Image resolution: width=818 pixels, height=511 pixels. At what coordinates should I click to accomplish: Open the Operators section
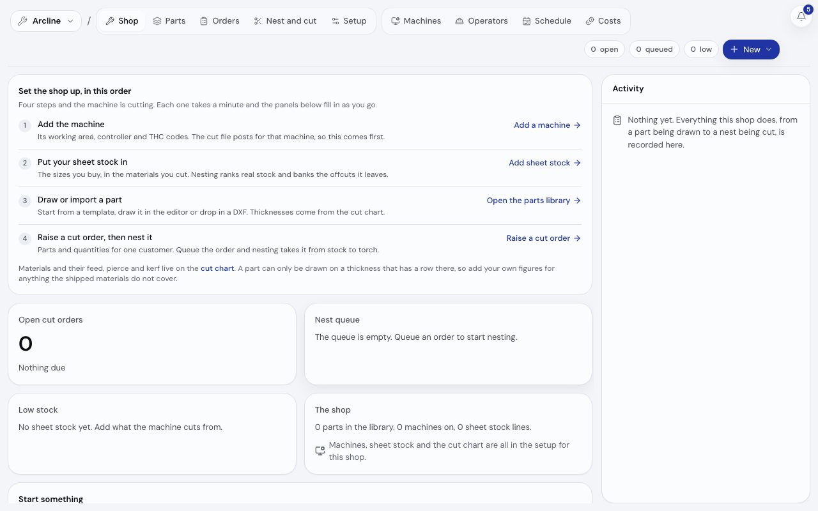481,21
